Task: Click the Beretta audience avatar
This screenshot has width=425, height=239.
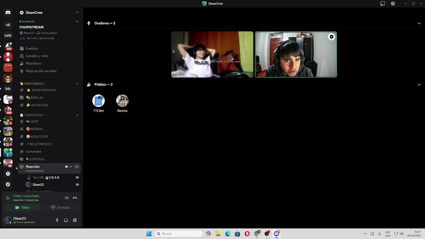Action: [x=122, y=101]
